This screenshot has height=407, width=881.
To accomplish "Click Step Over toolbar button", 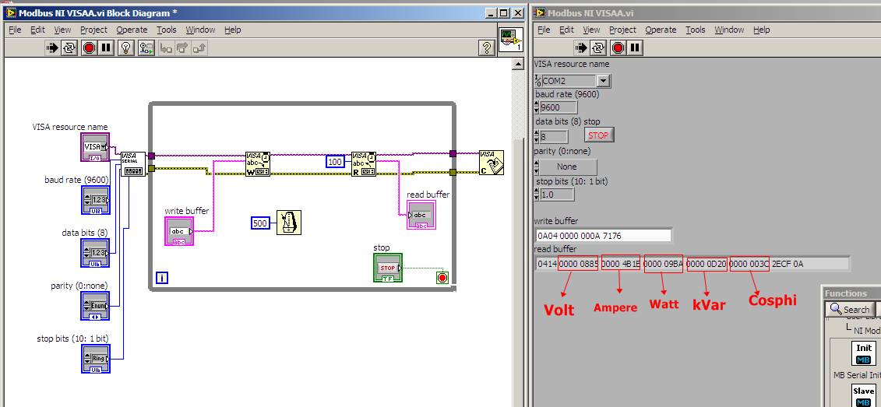I will point(182,48).
